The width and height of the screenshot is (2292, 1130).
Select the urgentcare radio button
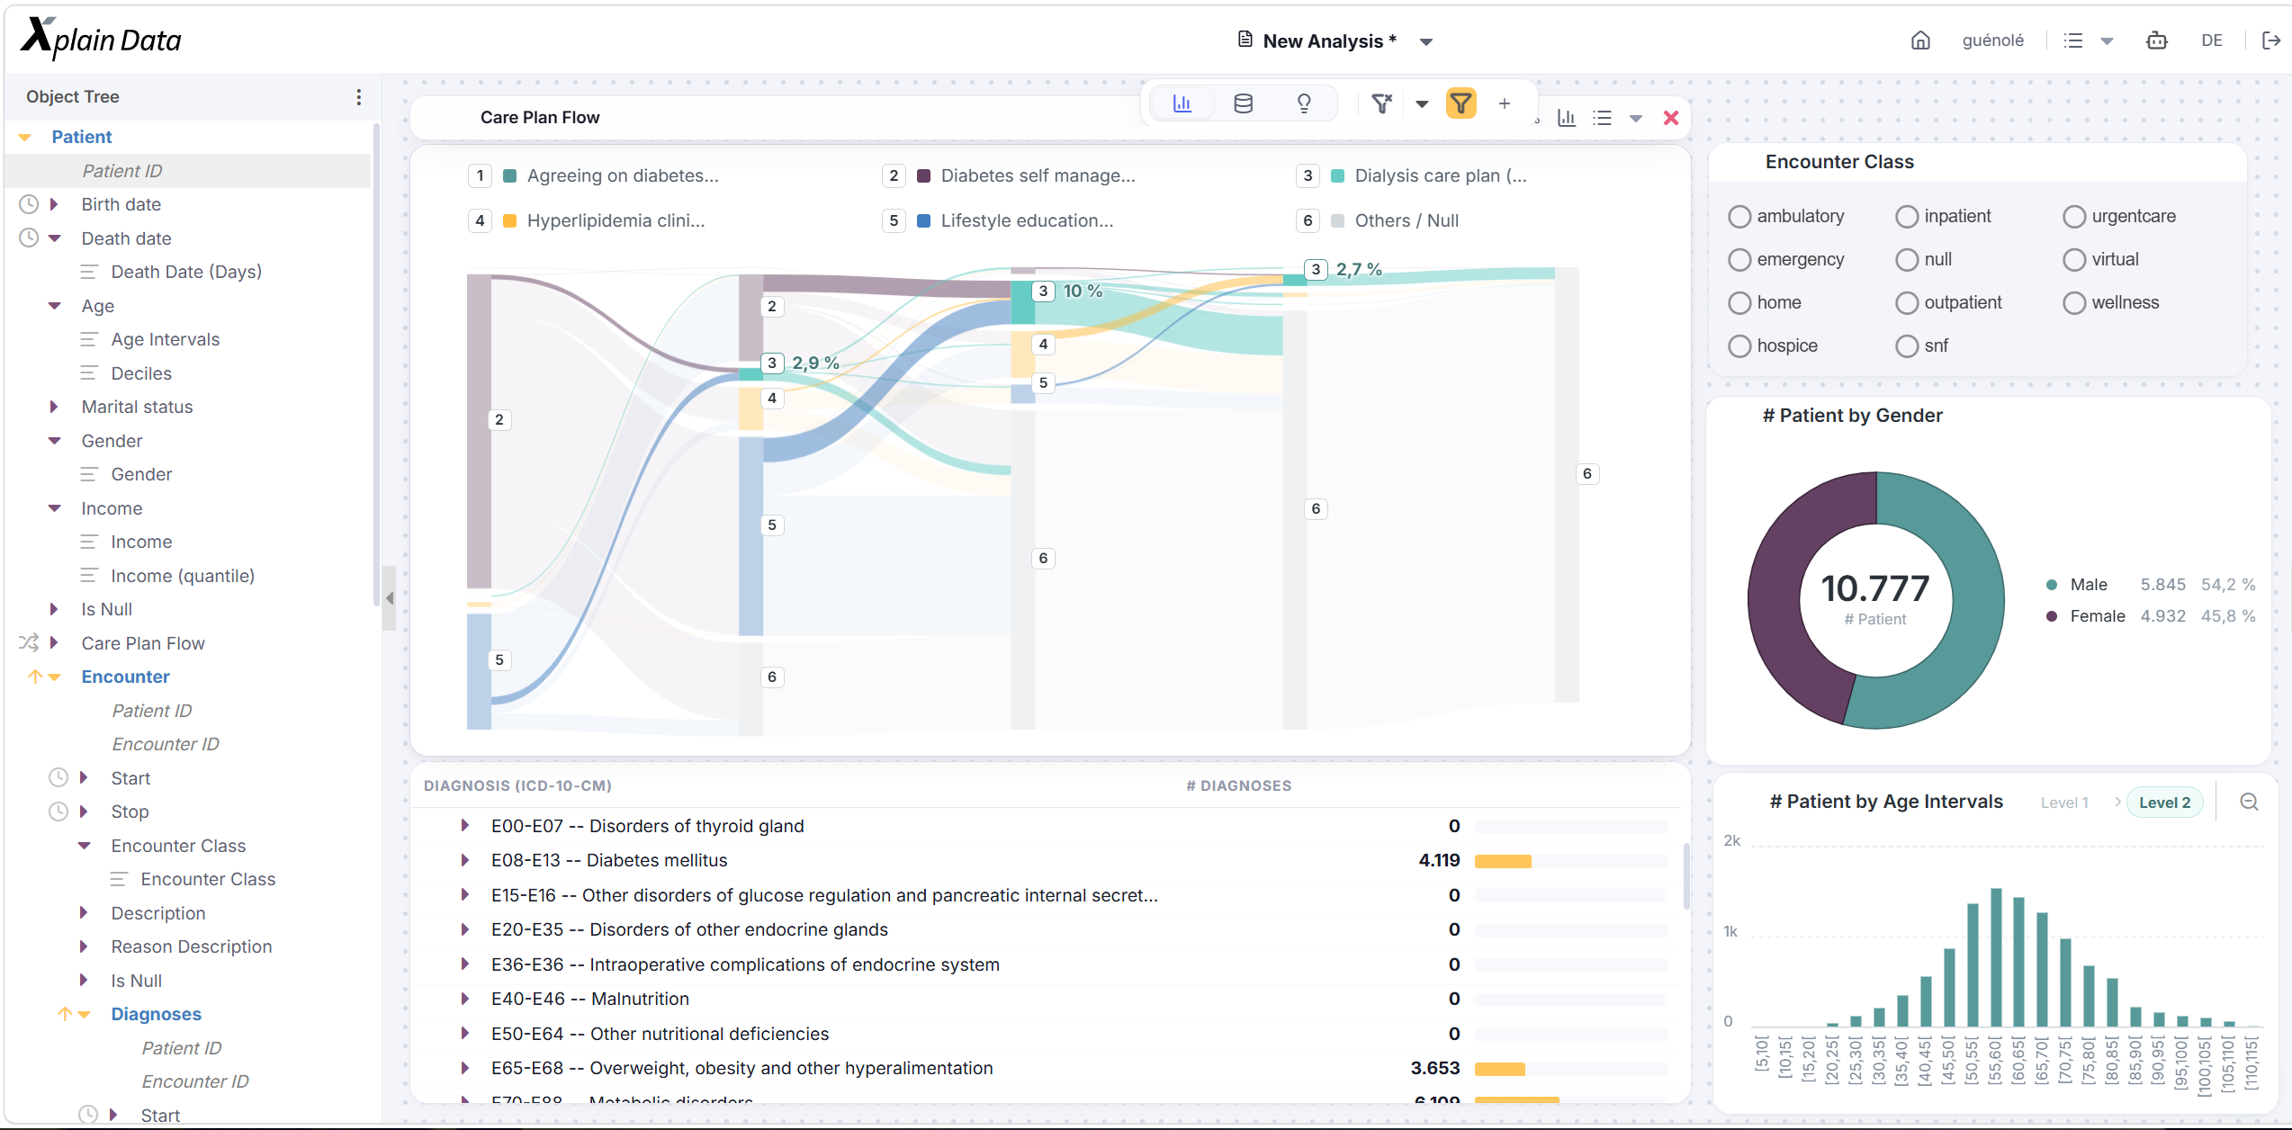point(2074,217)
